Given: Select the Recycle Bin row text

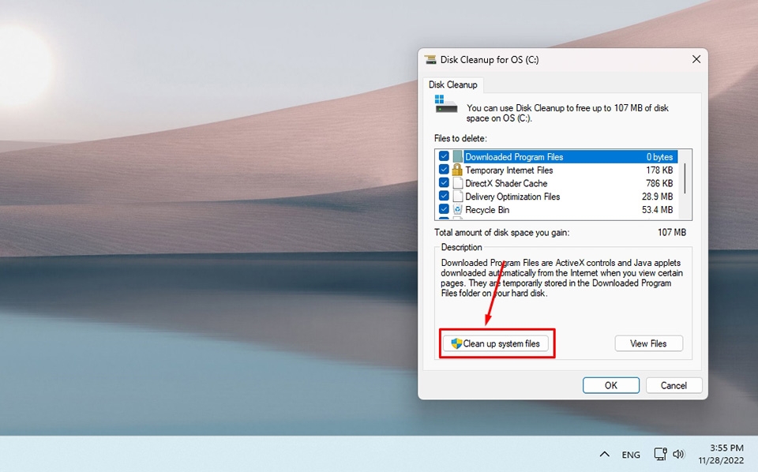Looking at the screenshot, I should (487, 210).
